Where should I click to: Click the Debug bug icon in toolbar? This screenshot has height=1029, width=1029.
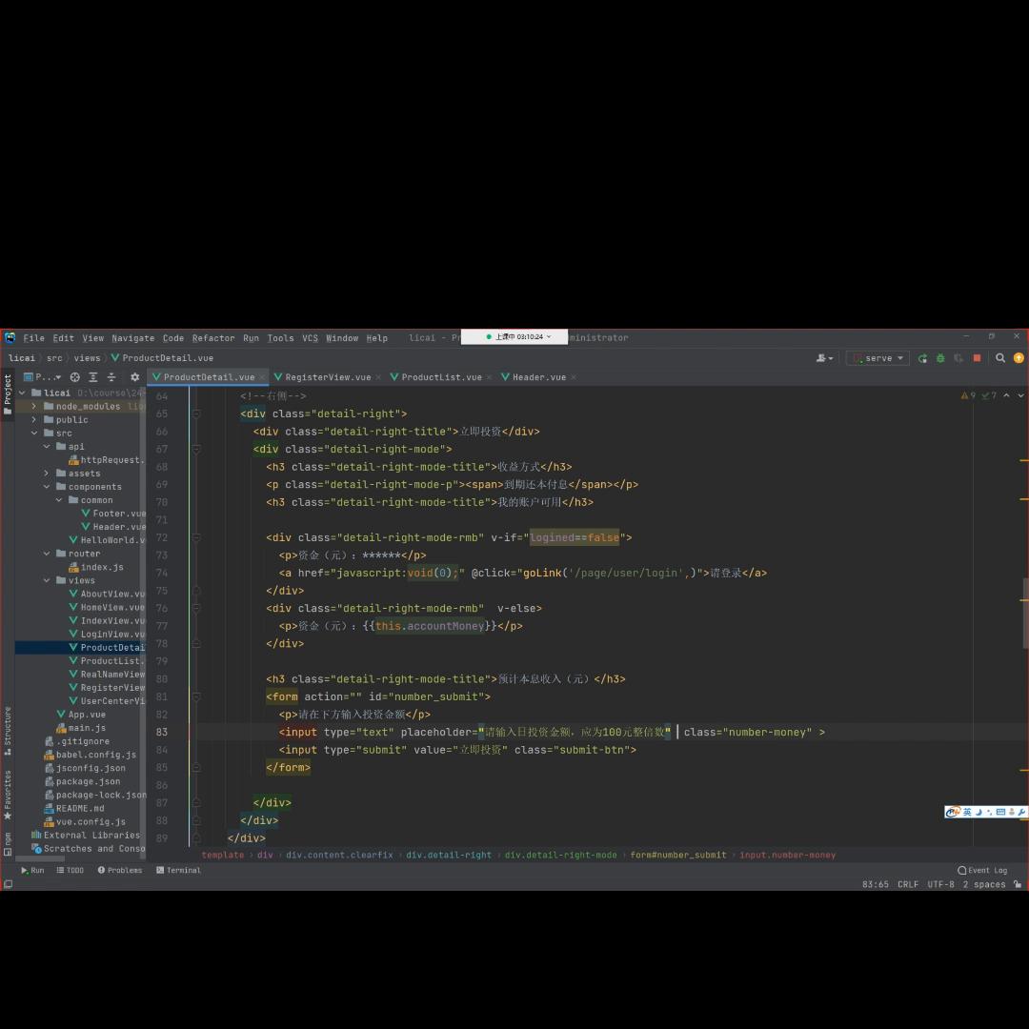tap(940, 358)
